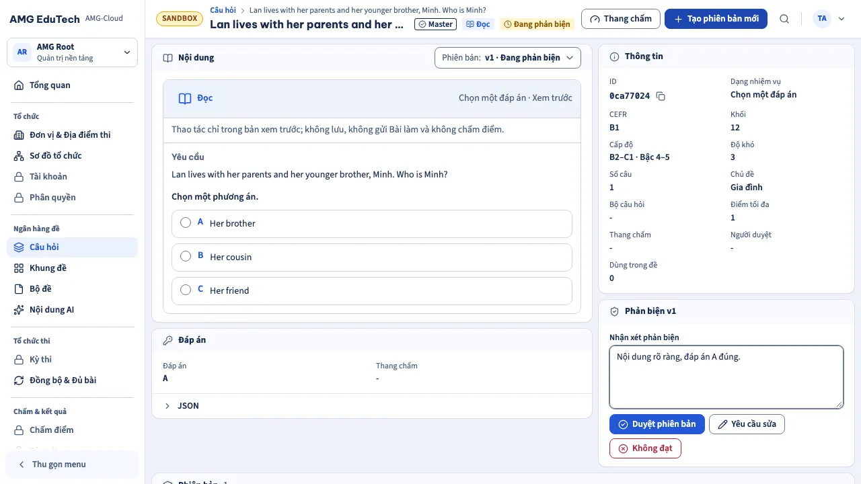Click the AMG EduTech logo text

click(x=44, y=19)
